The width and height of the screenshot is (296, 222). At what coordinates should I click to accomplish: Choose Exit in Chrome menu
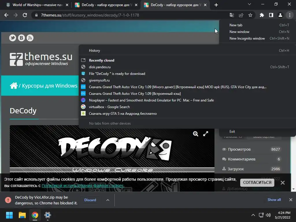(258, 132)
